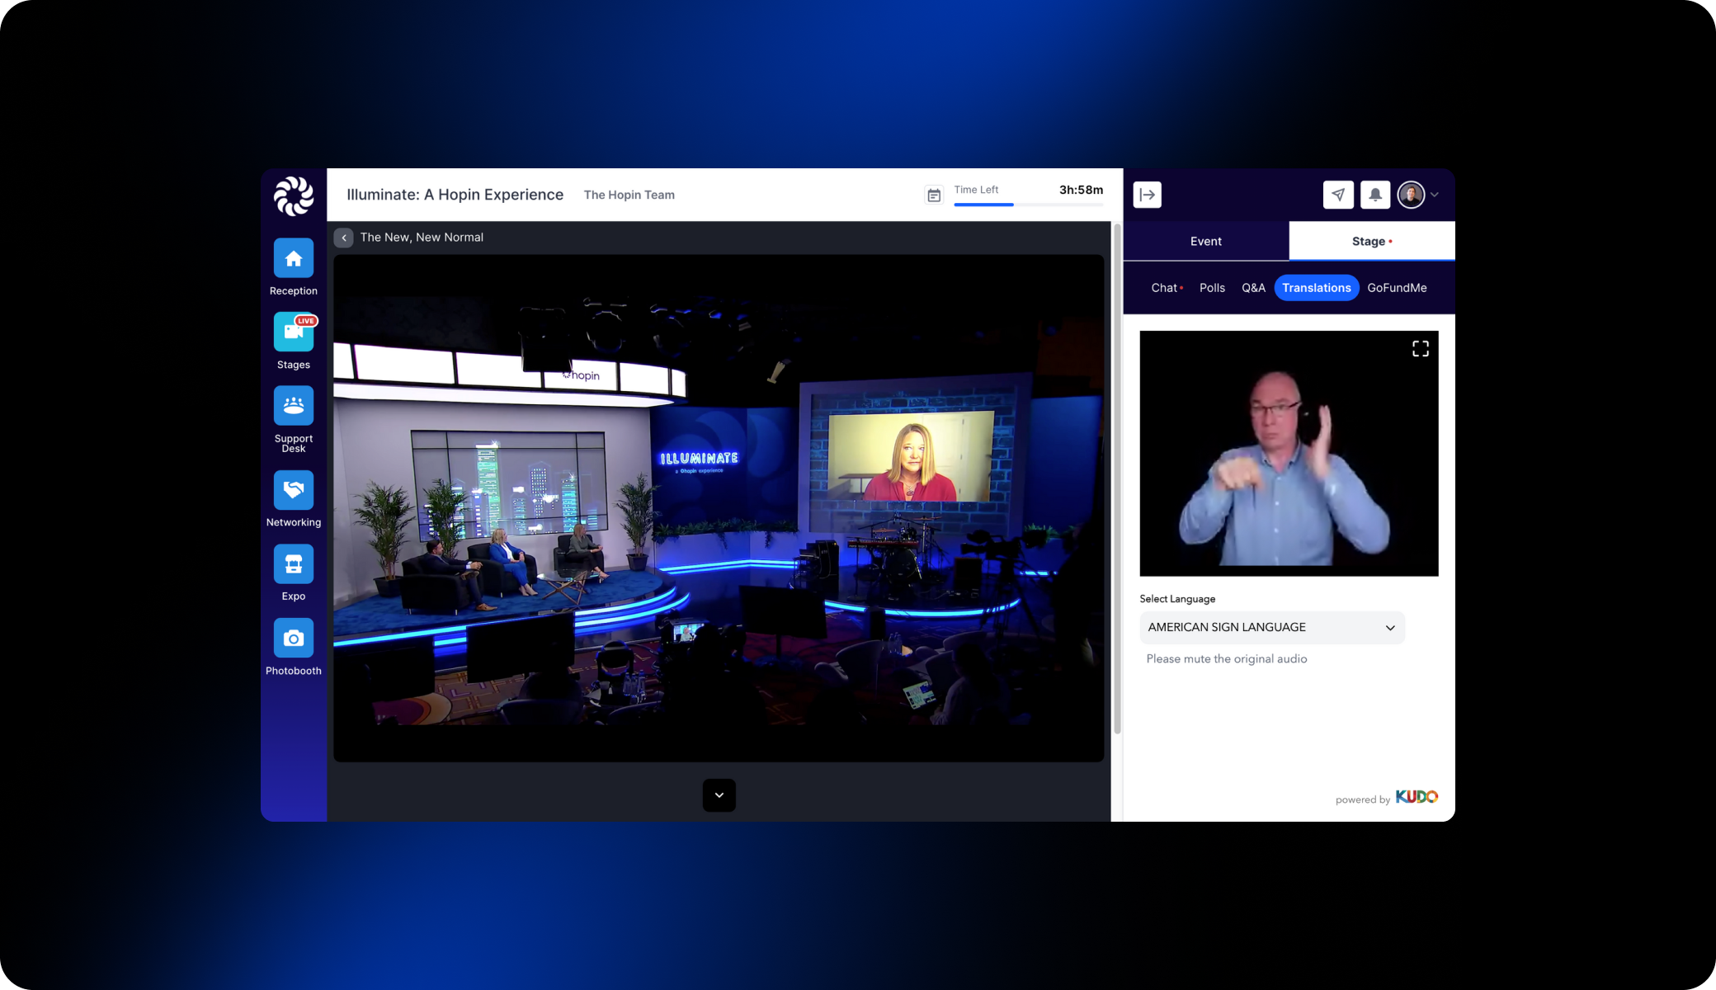Open the Select Language dropdown
This screenshot has width=1716, height=990.
1271,628
